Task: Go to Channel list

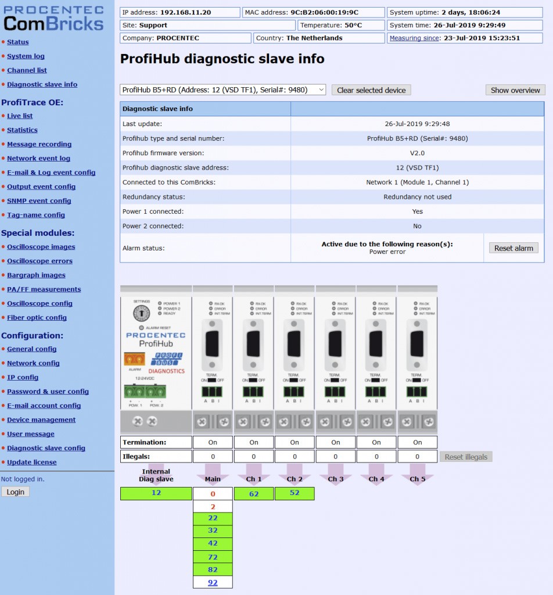Action: tap(27, 70)
